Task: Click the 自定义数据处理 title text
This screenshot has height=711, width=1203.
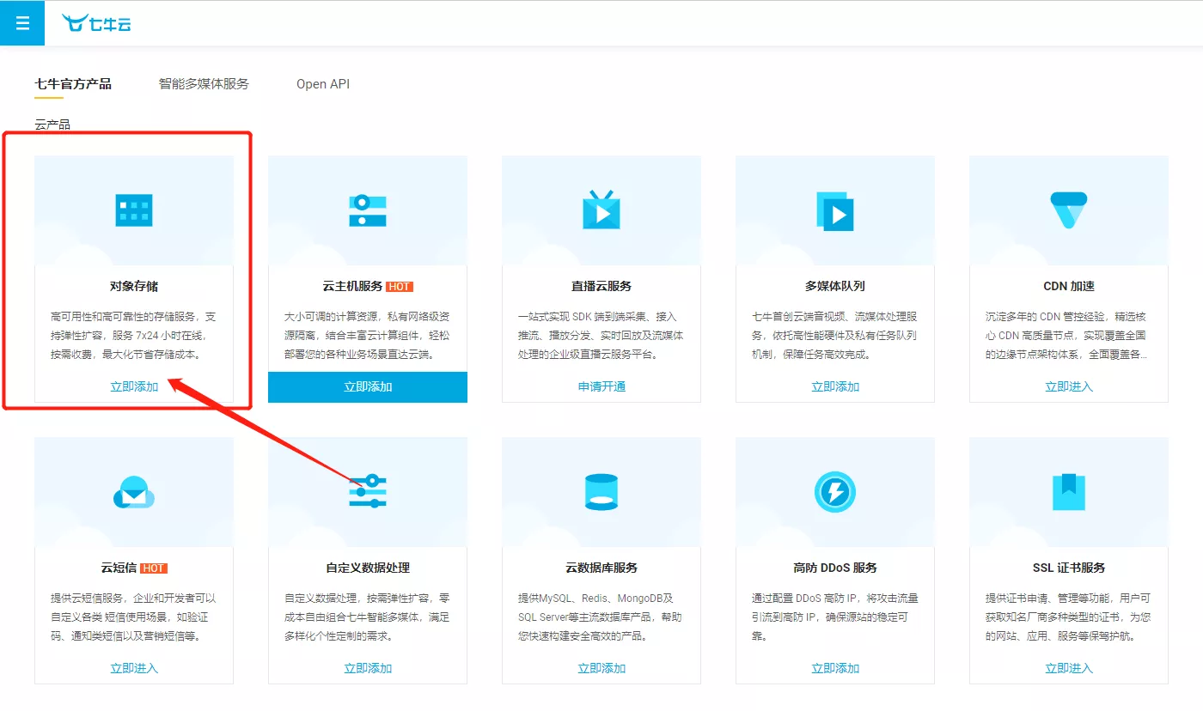Action: click(x=368, y=568)
